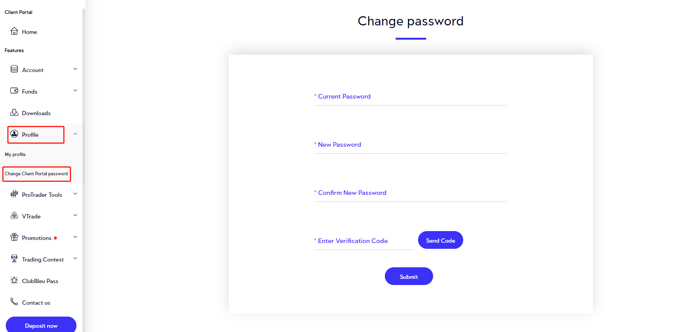This screenshot has height=332, width=684.
Task: Click the ClubBleu Pass star icon
Action: point(14,280)
